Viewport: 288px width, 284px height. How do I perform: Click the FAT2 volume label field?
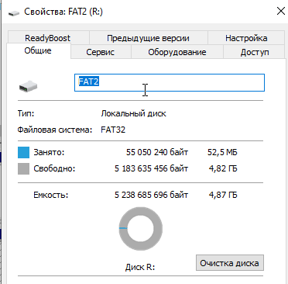[170, 82]
